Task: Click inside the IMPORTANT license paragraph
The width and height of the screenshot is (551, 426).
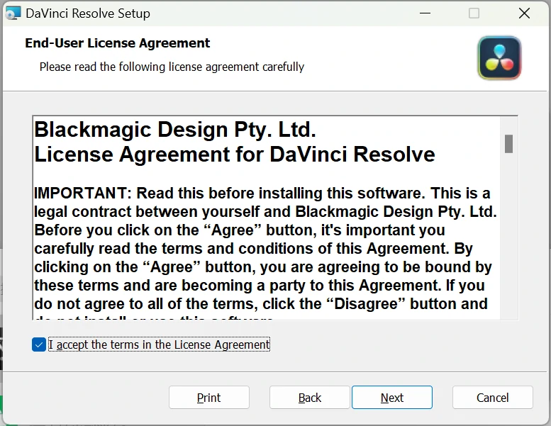Action: pyautogui.click(x=262, y=248)
